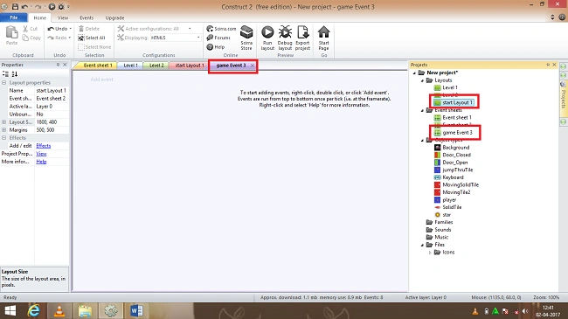Select the Keyboard object type

coord(453,177)
